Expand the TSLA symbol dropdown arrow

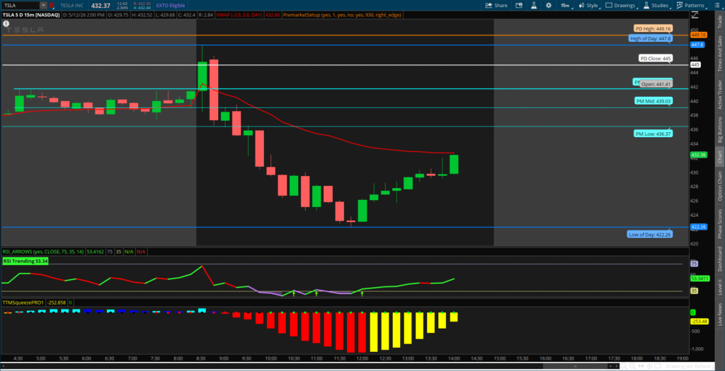[x=43, y=6]
